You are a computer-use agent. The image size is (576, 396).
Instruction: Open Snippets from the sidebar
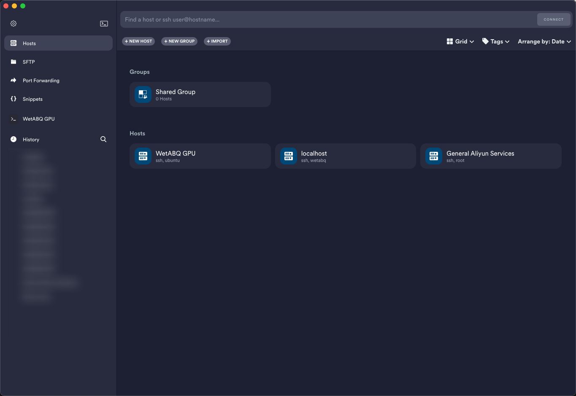(32, 99)
